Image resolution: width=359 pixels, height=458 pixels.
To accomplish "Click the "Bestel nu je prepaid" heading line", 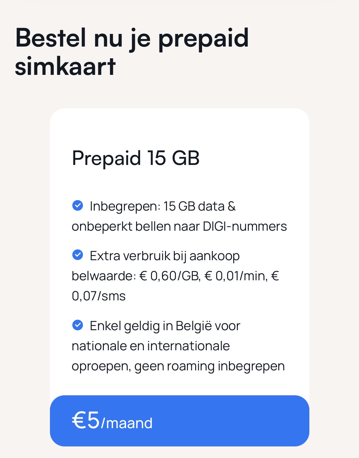I will (x=132, y=38).
